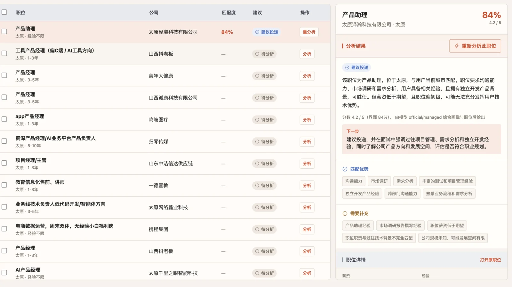Screen dimensions: 512x287
Task: Select checkbox for 美年大健康 产品经理 row
Action: coord(4,75)
